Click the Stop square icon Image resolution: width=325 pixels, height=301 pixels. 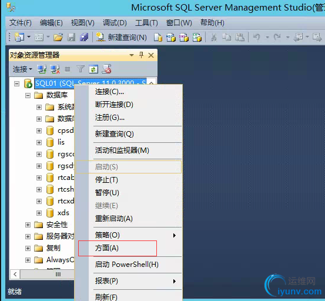(68, 69)
